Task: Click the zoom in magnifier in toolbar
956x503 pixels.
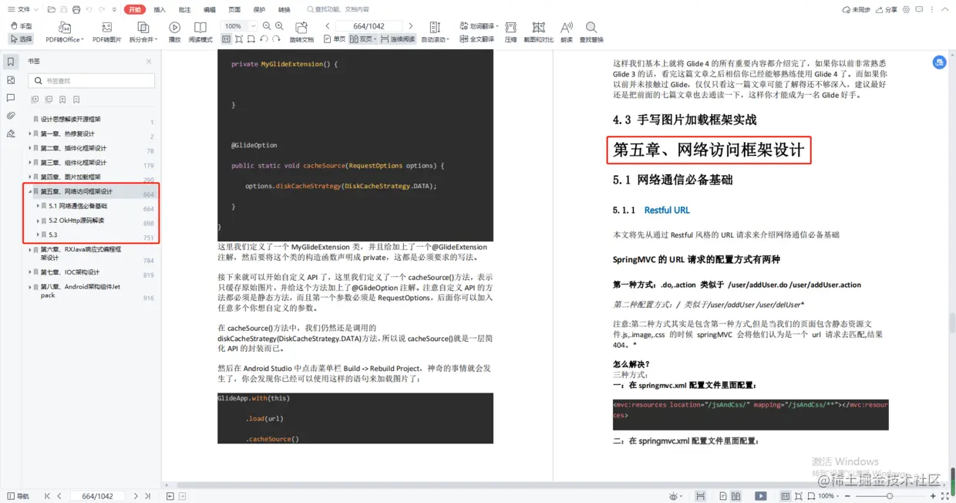Action: tap(278, 26)
